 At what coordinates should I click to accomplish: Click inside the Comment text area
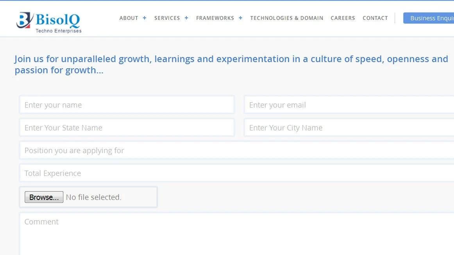(236, 234)
